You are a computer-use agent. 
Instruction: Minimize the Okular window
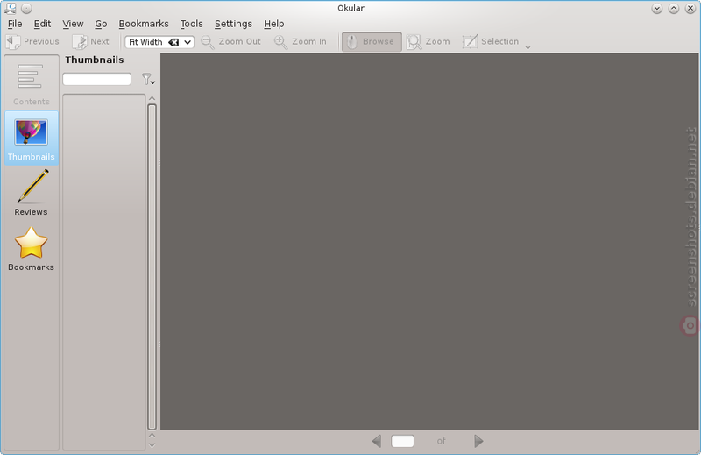click(656, 8)
